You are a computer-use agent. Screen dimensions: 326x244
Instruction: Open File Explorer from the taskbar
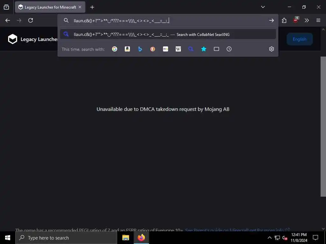[125, 238]
